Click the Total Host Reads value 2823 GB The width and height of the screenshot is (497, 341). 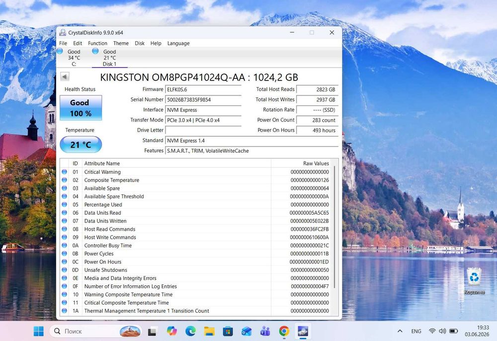(317, 89)
